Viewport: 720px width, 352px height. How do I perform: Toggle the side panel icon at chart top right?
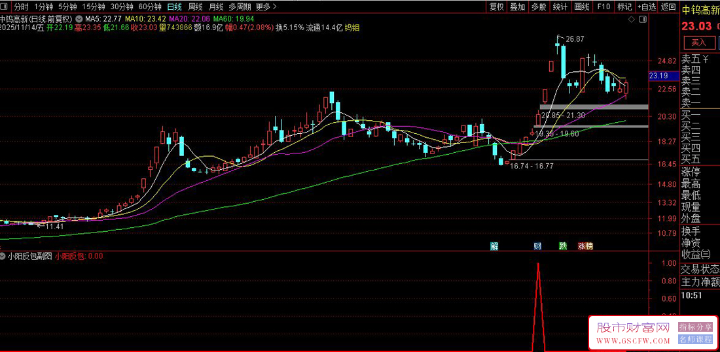tap(642, 19)
